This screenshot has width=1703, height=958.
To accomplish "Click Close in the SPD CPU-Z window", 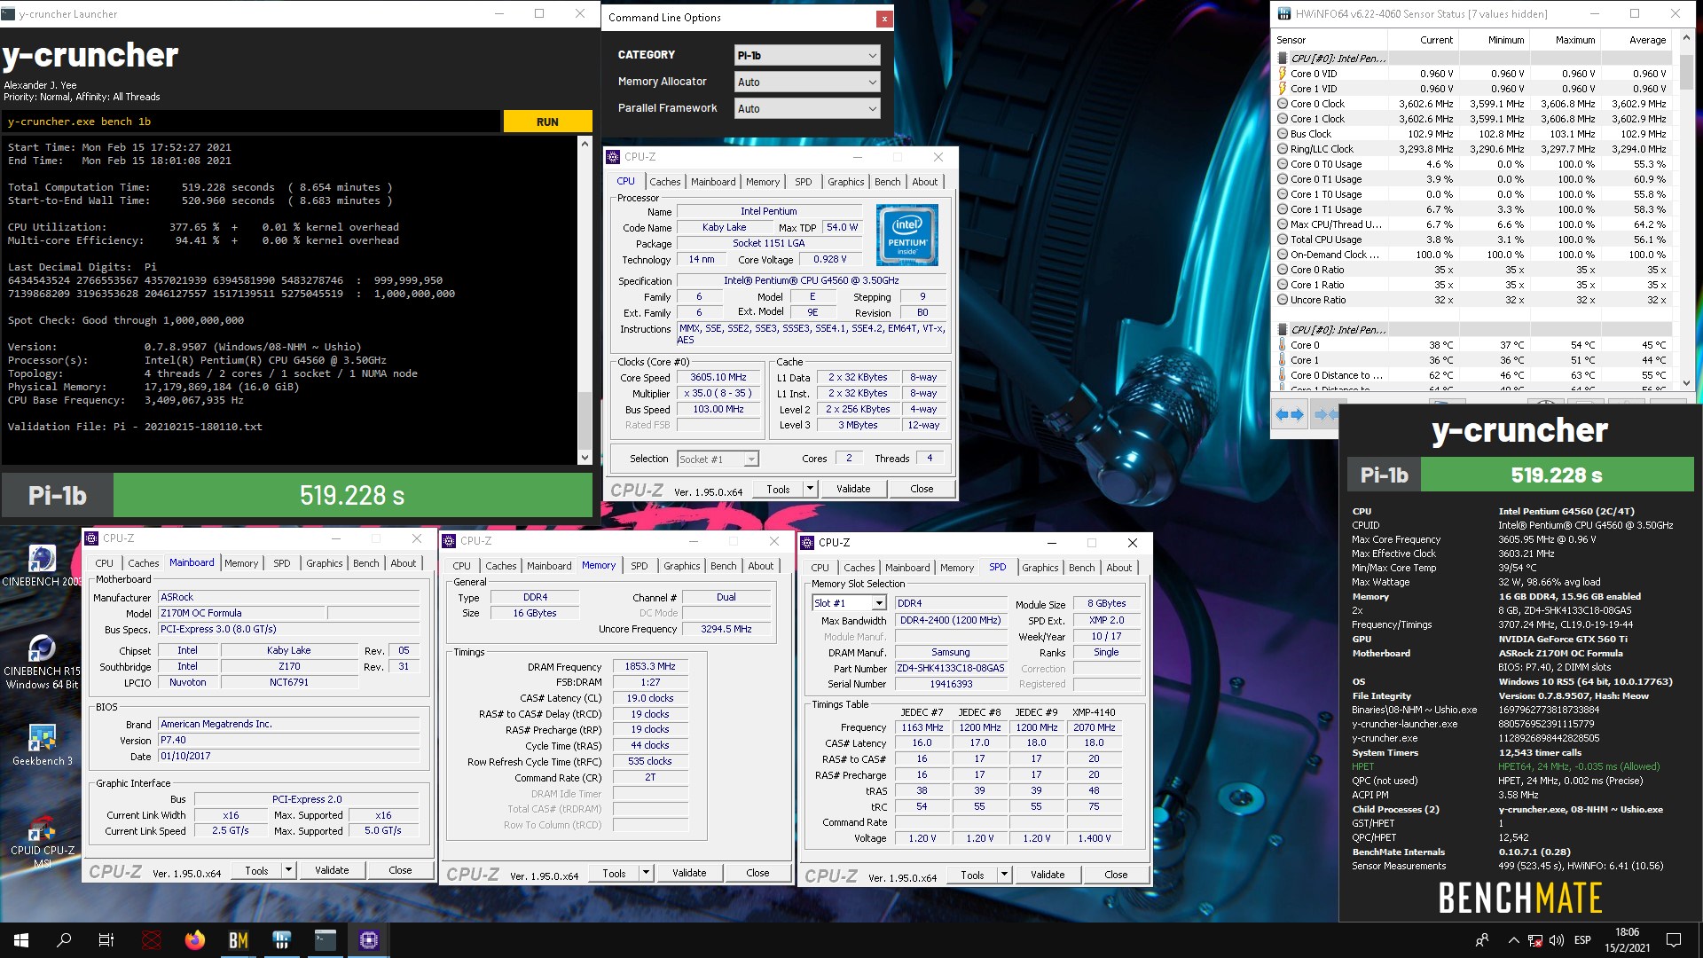I will [1116, 875].
